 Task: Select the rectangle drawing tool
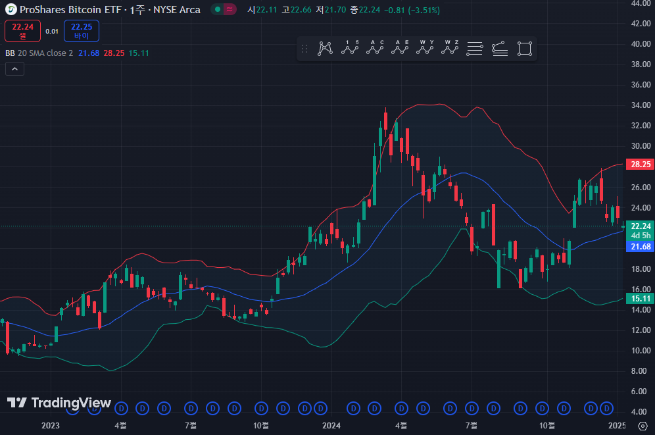click(x=525, y=49)
